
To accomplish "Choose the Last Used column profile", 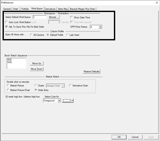I will 67,35.
